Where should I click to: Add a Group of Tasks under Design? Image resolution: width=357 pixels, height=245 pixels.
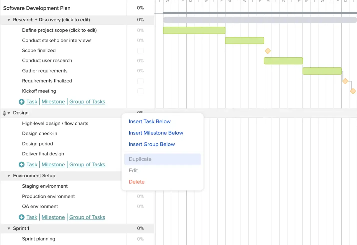pos(87,164)
